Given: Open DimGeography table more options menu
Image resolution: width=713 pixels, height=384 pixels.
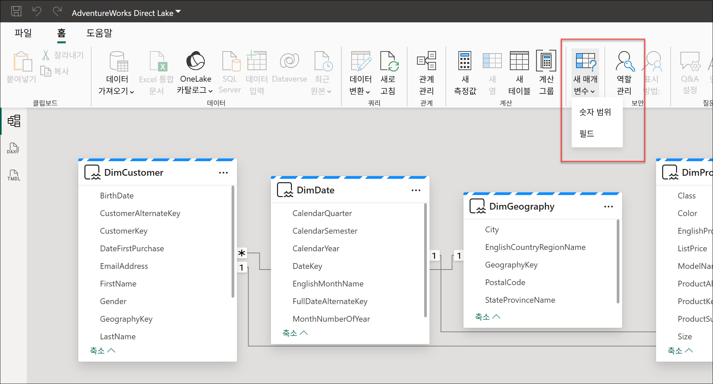Looking at the screenshot, I should (x=609, y=207).
